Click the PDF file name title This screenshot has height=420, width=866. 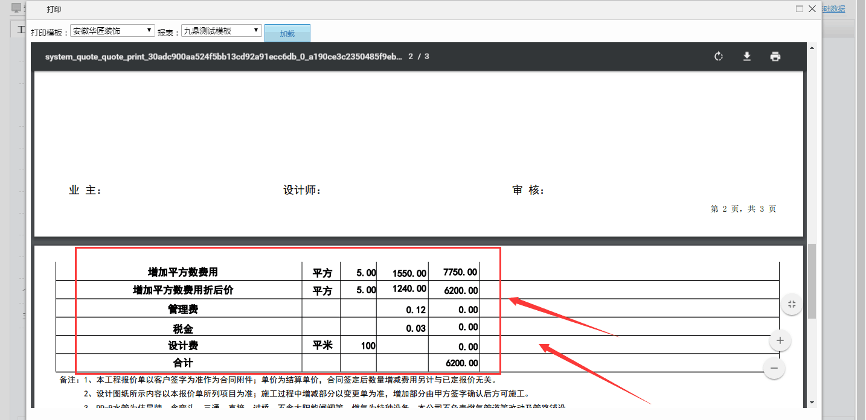223,57
